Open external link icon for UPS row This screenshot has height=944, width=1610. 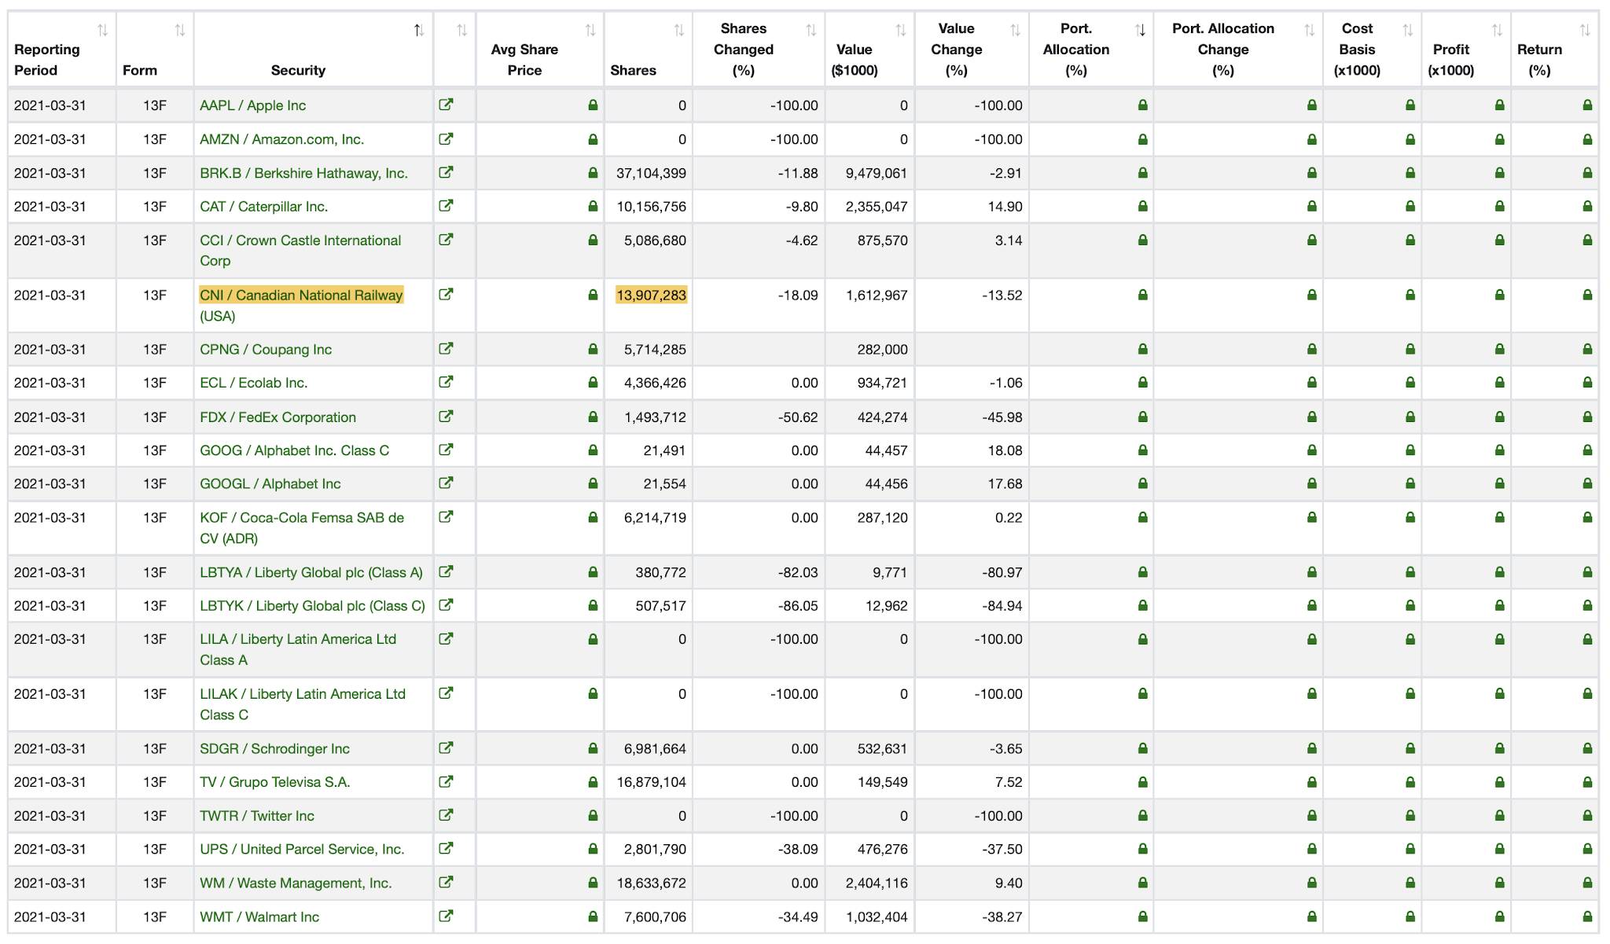(446, 848)
